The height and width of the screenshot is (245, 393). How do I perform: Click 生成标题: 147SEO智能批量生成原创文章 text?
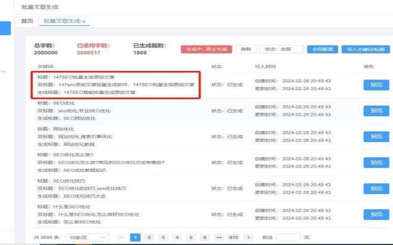point(86,92)
